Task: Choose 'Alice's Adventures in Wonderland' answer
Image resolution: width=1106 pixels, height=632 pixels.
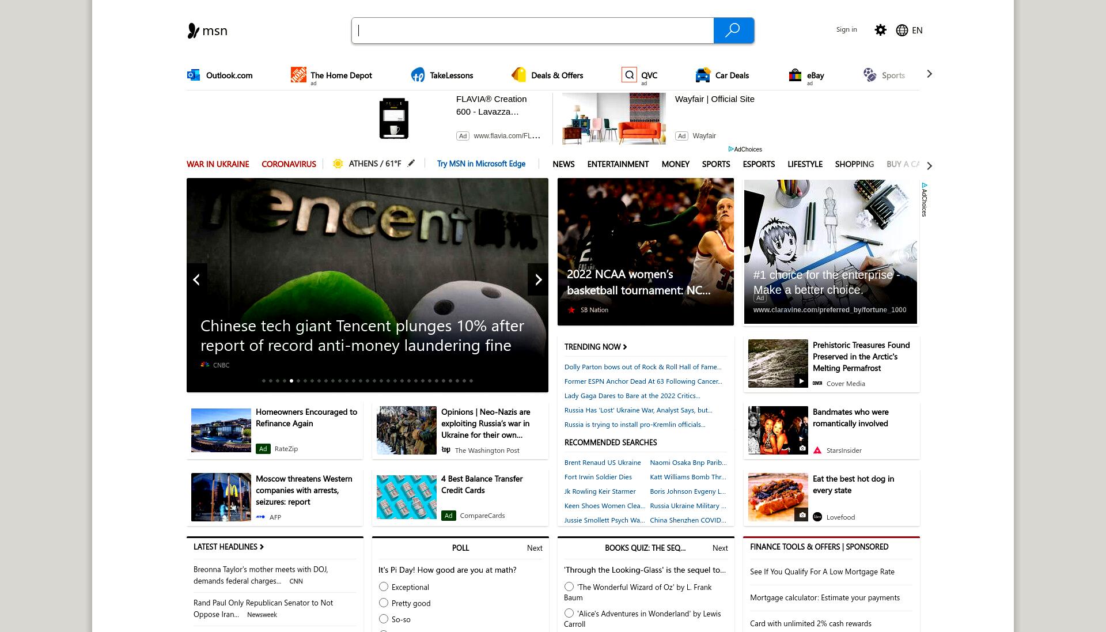Action: point(569,613)
